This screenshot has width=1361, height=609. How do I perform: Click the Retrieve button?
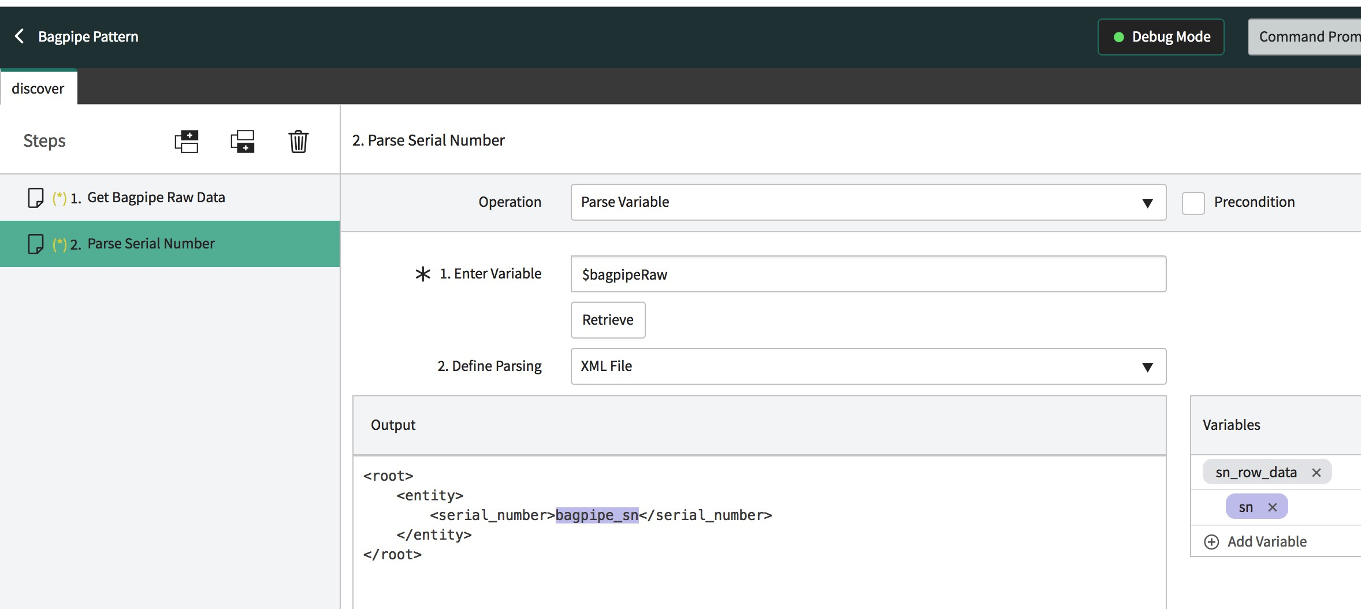pyautogui.click(x=608, y=320)
